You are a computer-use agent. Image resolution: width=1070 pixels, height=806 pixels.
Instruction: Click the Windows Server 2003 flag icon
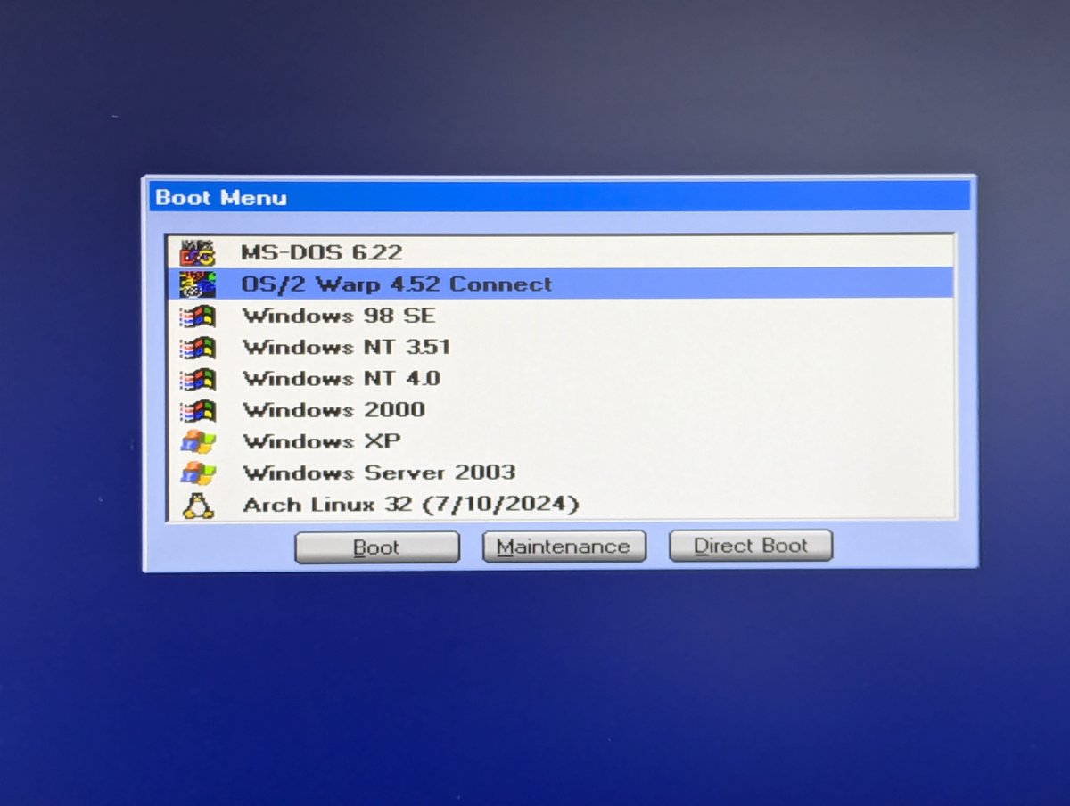[x=197, y=473]
